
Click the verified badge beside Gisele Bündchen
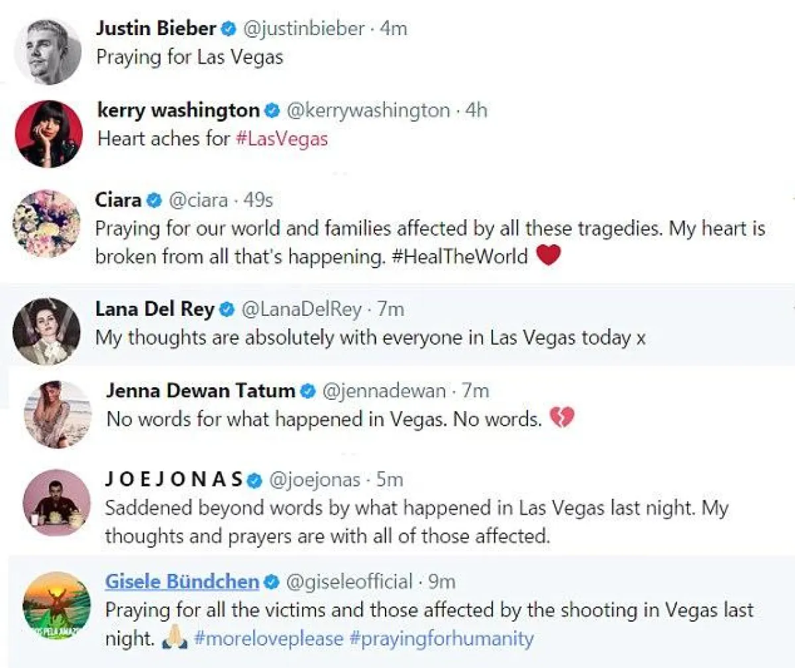[272, 582]
